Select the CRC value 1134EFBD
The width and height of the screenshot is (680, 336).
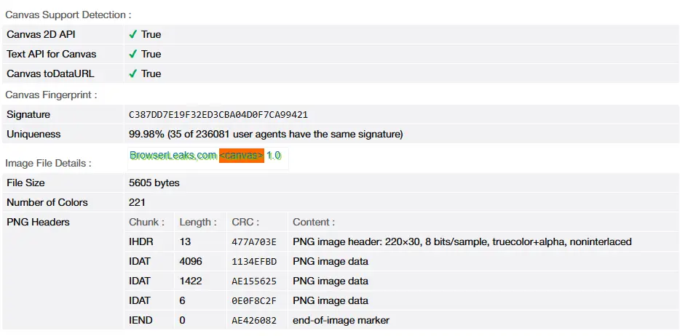point(254,261)
